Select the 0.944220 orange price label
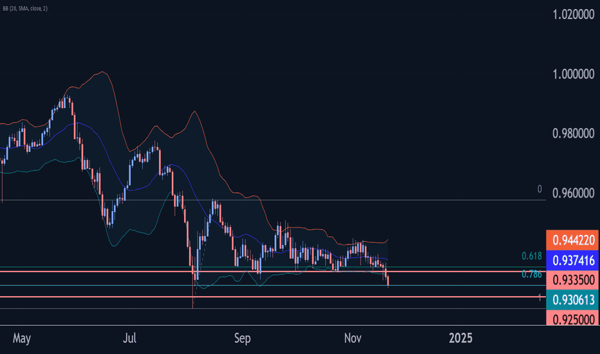Viewport: 600px width, 354px height. [x=573, y=240]
